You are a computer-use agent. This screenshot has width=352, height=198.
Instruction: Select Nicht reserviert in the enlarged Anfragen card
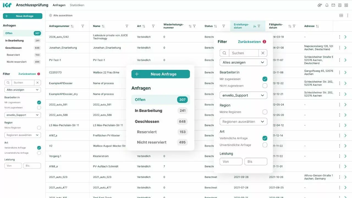coord(161,142)
